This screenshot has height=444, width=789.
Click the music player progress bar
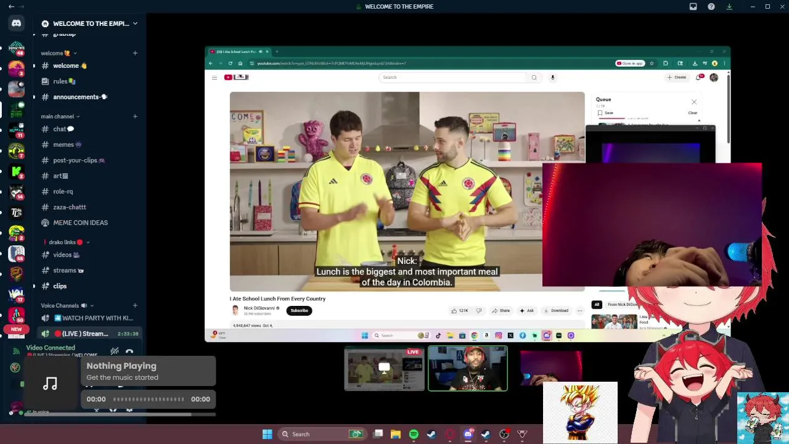pyautogui.click(x=149, y=399)
